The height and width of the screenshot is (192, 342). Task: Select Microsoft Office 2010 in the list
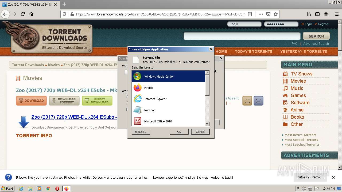click(x=168, y=121)
